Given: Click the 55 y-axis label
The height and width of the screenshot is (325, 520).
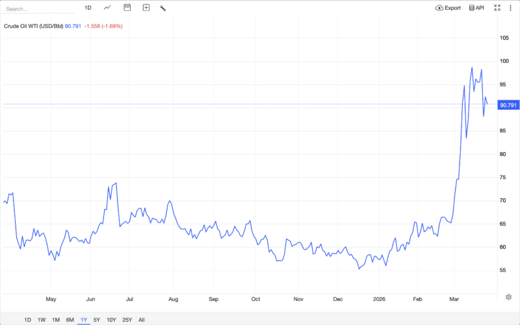Looking at the screenshot, I should 502,270.
